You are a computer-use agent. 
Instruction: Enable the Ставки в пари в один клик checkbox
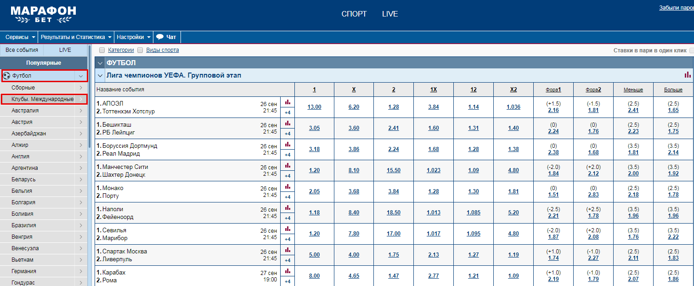pos(691,50)
